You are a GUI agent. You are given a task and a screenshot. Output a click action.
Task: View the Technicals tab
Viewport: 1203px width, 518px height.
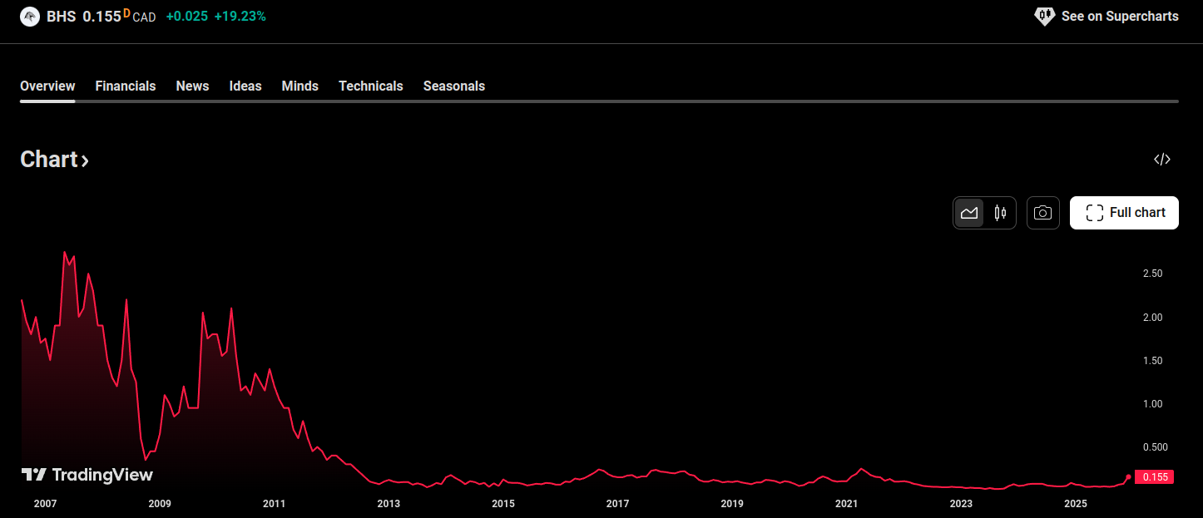371,86
